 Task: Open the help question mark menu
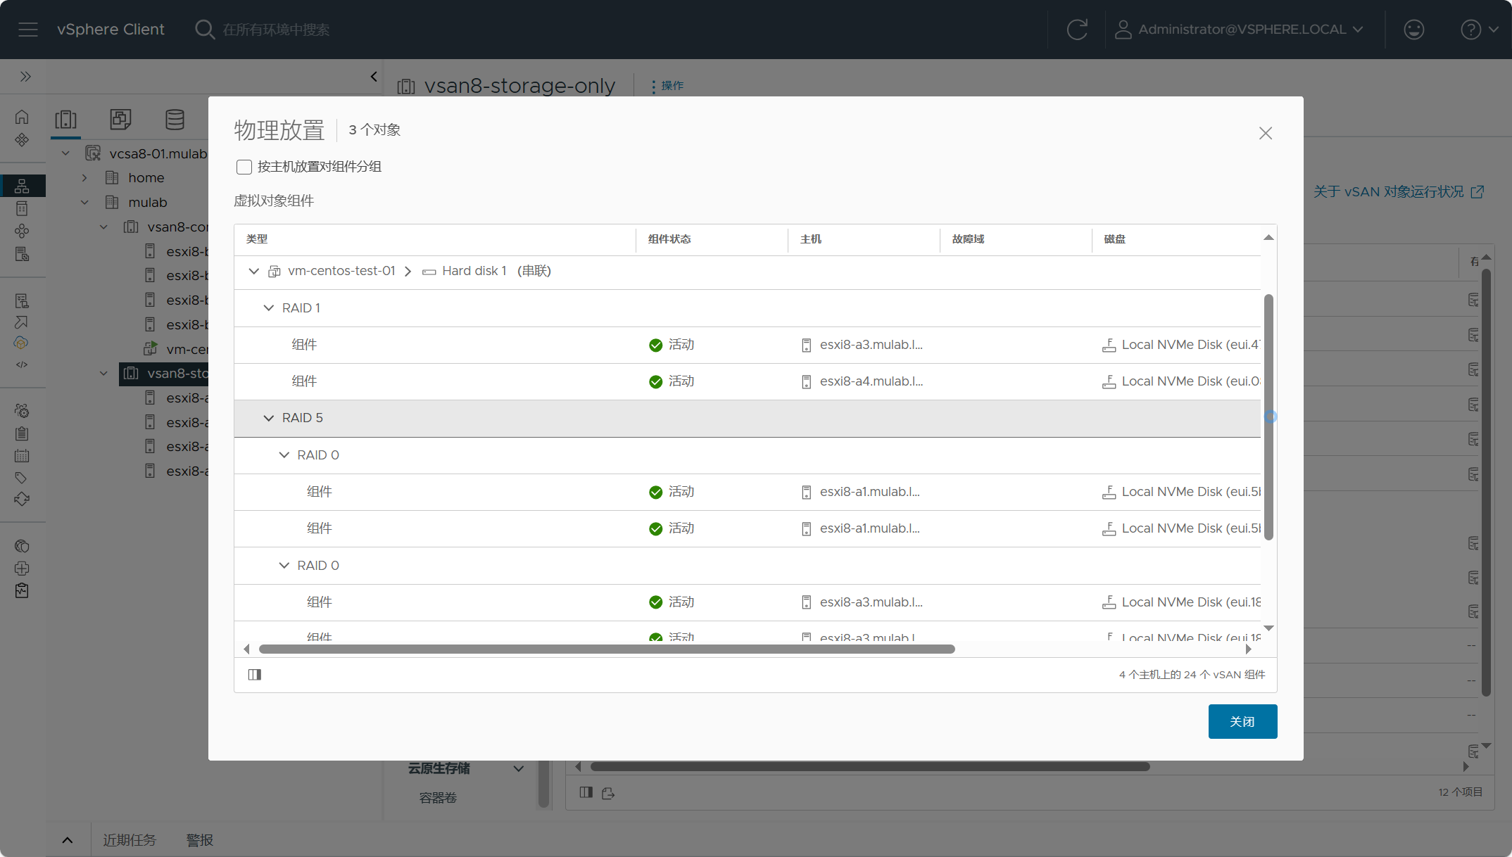pos(1480,30)
